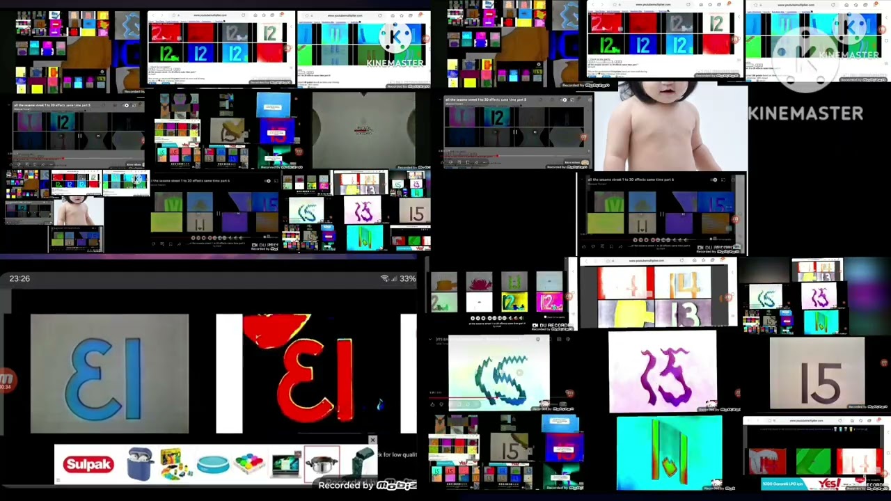Open the Sulpak logo in the ad
This screenshot has height=501, width=891.
click(x=88, y=464)
